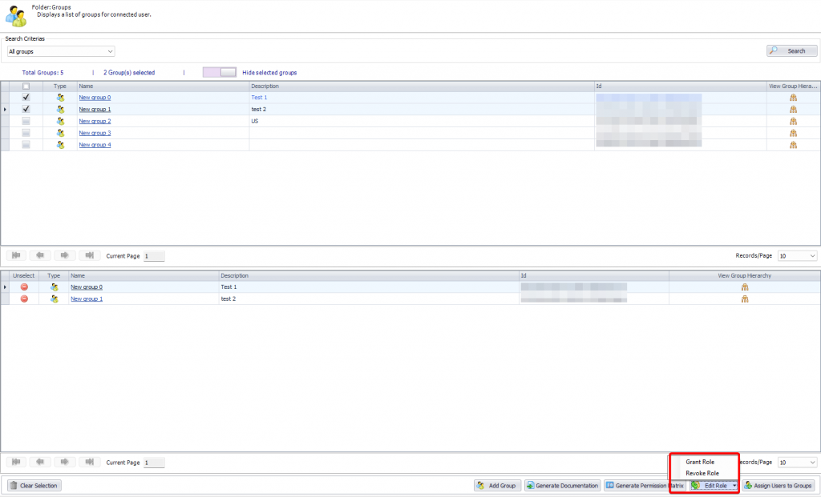Screen dimensions: 821x497
Task: Open hierarchy icon for New group 3
Action: tap(793, 133)
